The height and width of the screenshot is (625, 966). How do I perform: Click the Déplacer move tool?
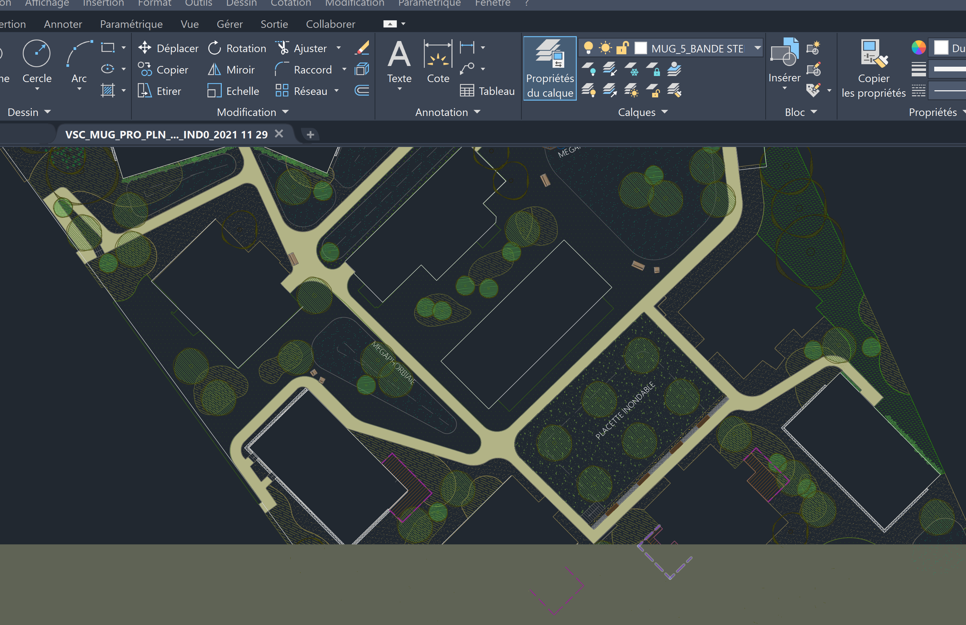168,48
